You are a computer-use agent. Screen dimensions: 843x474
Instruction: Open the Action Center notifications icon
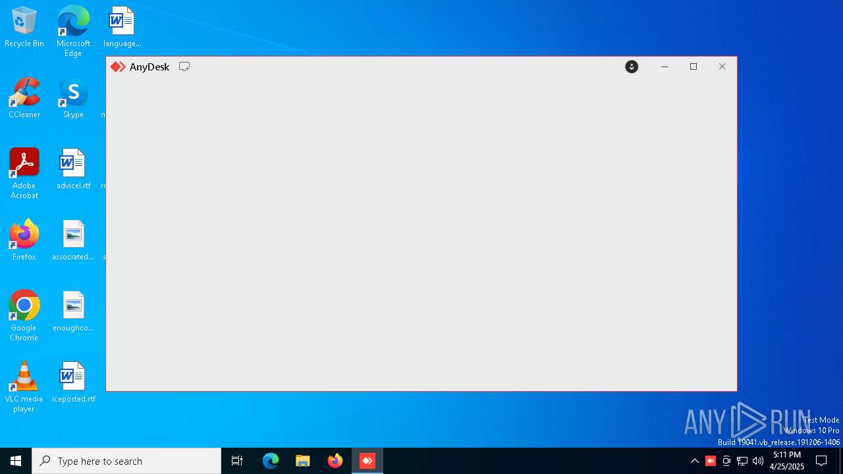[x=821, y=461]
